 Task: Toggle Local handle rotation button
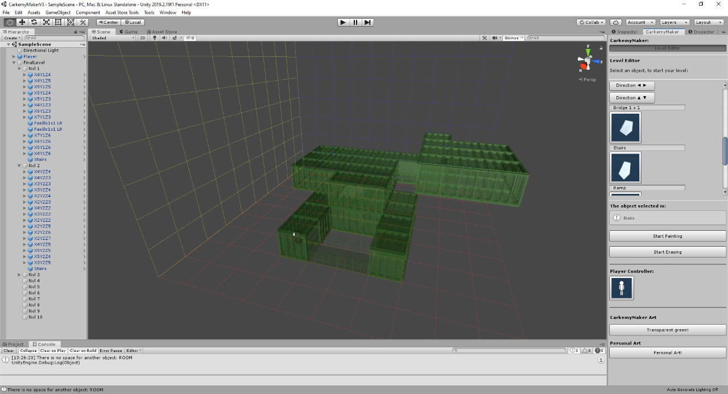(x=133, y=22)
